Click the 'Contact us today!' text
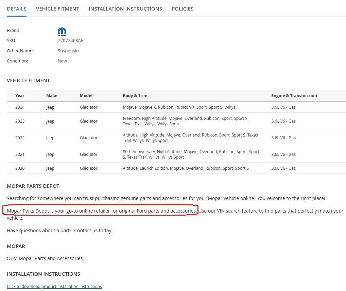 click(x=93, y=231)
